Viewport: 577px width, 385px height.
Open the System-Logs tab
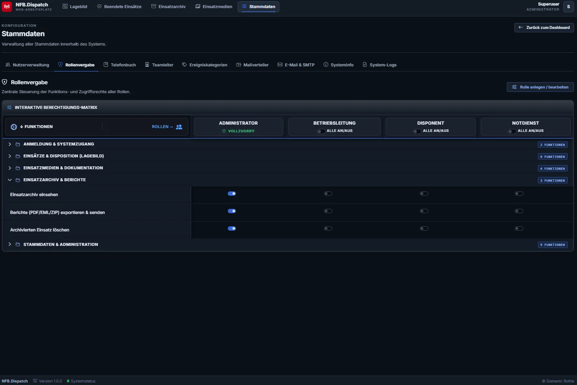[x=379, y=65]
